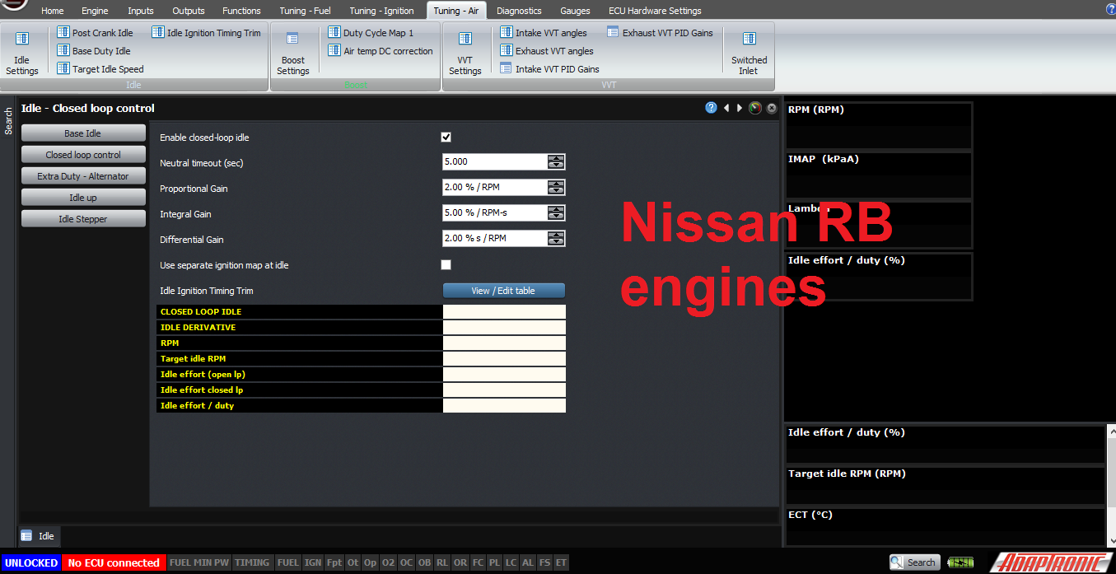Select the Idle tab at bottom
This screenshot has width=1116, height=574.
[x=39, y=536]
